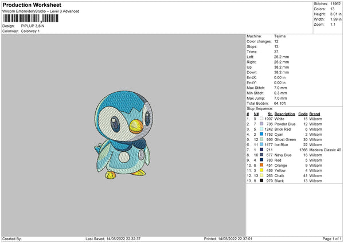
Task: Select the "Ice Blue" description text
Action: click(281, 145)
